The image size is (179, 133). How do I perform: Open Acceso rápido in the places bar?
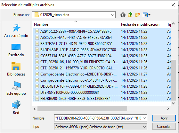tap(16, 31)
